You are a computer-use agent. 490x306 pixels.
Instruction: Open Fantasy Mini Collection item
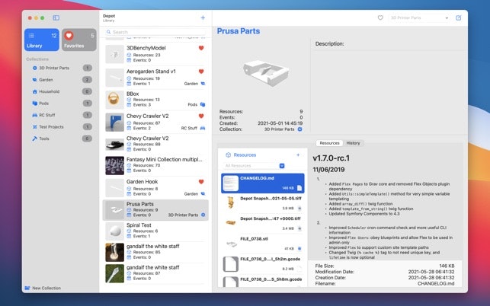(x=155, y=165)
